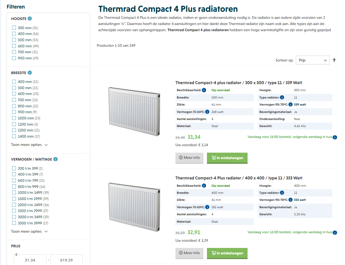Open the Sorteer op Prijs dropdown
345x265 pixels.
coord(313,60)
